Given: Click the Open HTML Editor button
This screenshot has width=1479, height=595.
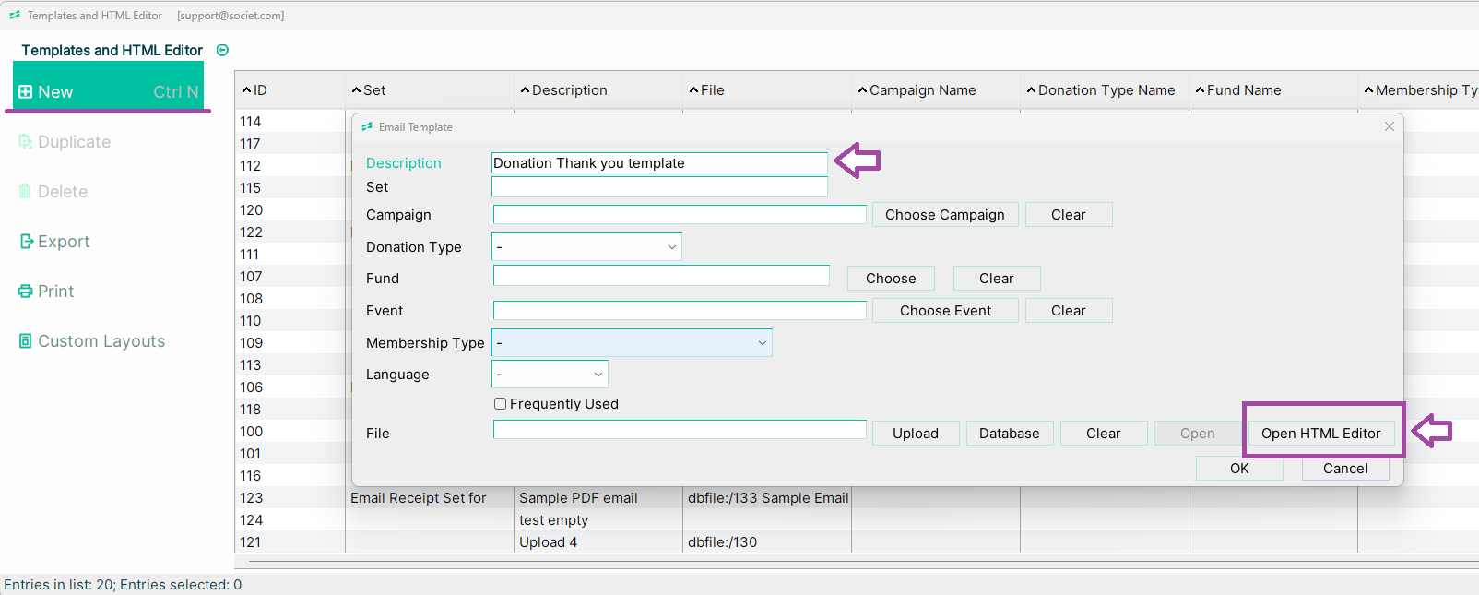Looking at the screenshot, I should coord(1321,434).
